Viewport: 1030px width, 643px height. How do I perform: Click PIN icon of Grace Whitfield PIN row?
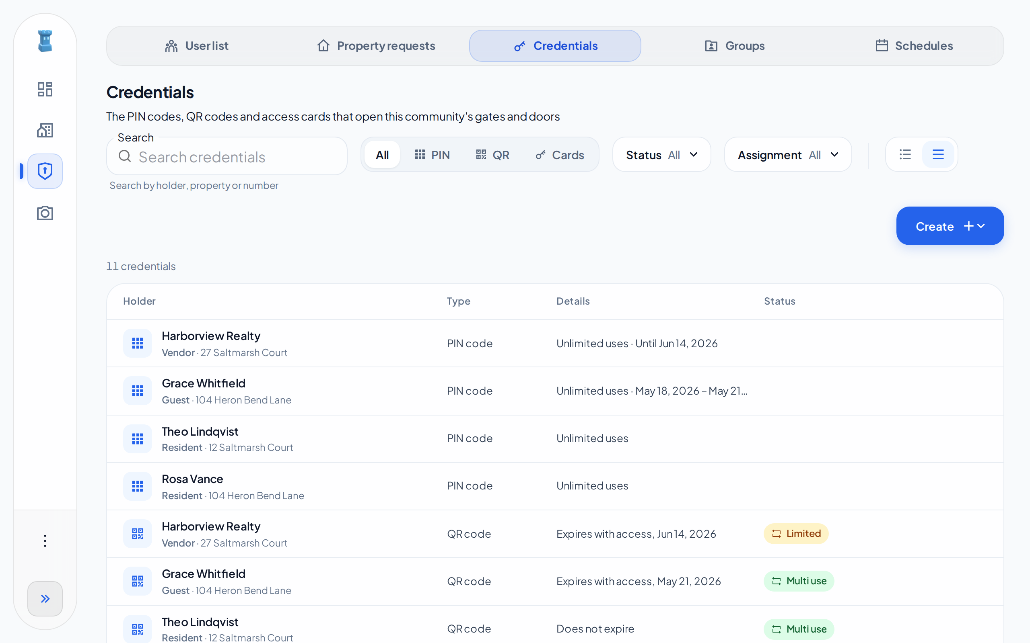138,391
